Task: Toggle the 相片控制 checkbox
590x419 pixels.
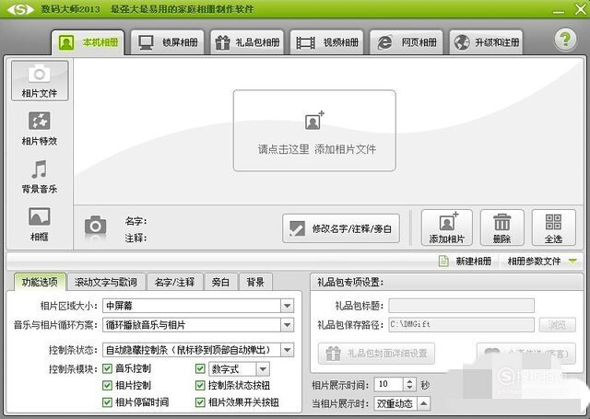Action: (108, 385)
